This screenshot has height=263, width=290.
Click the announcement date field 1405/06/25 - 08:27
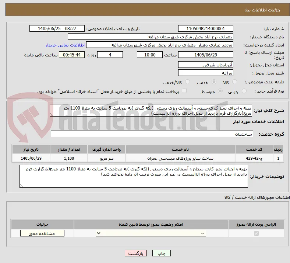(57, 28)
